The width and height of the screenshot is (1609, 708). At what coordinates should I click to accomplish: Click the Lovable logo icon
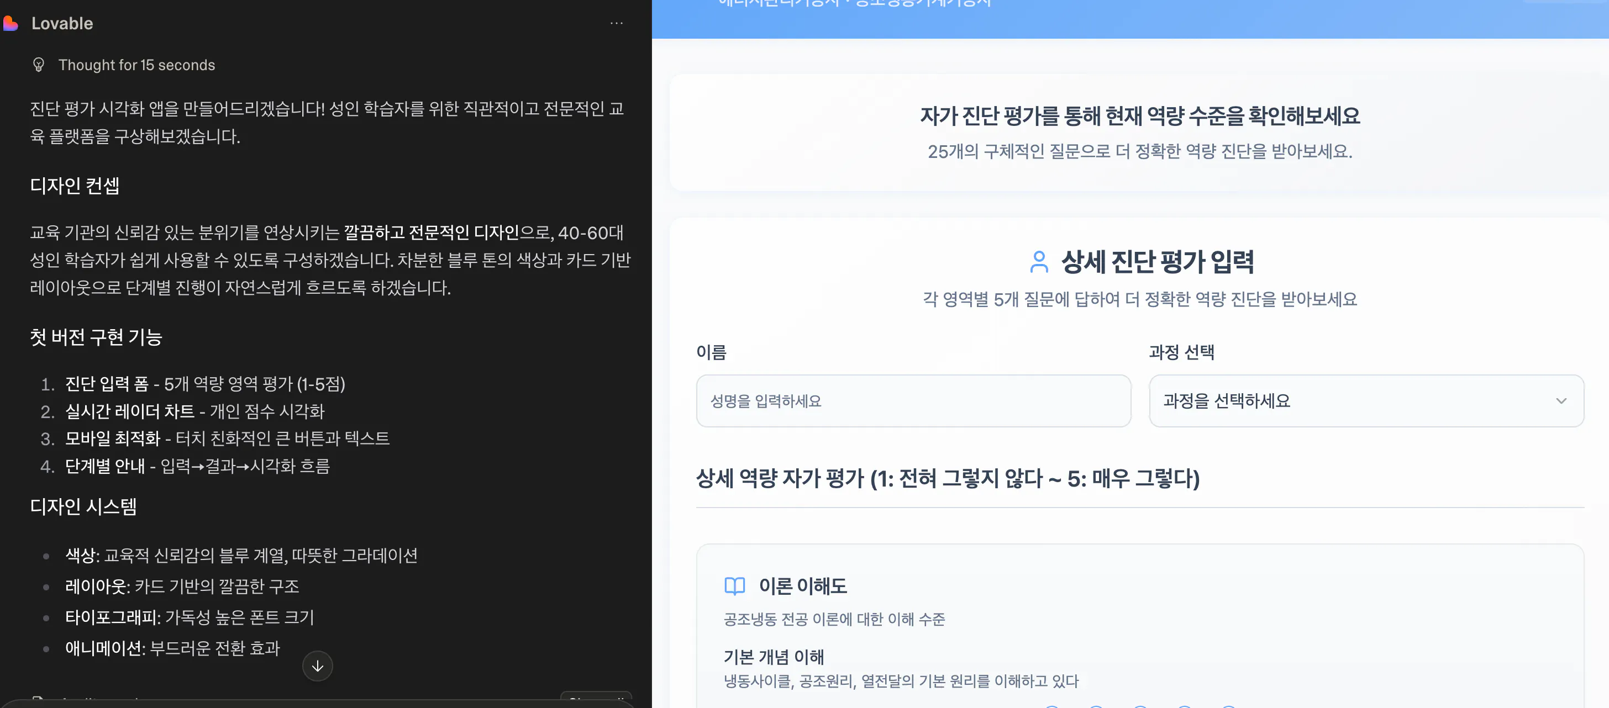point(10,24)
